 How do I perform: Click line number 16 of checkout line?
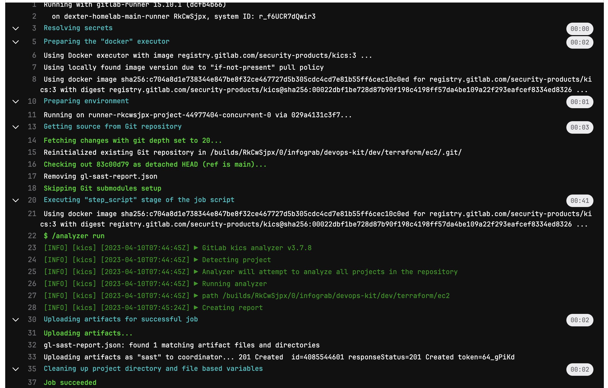click(x=32, y=164)
